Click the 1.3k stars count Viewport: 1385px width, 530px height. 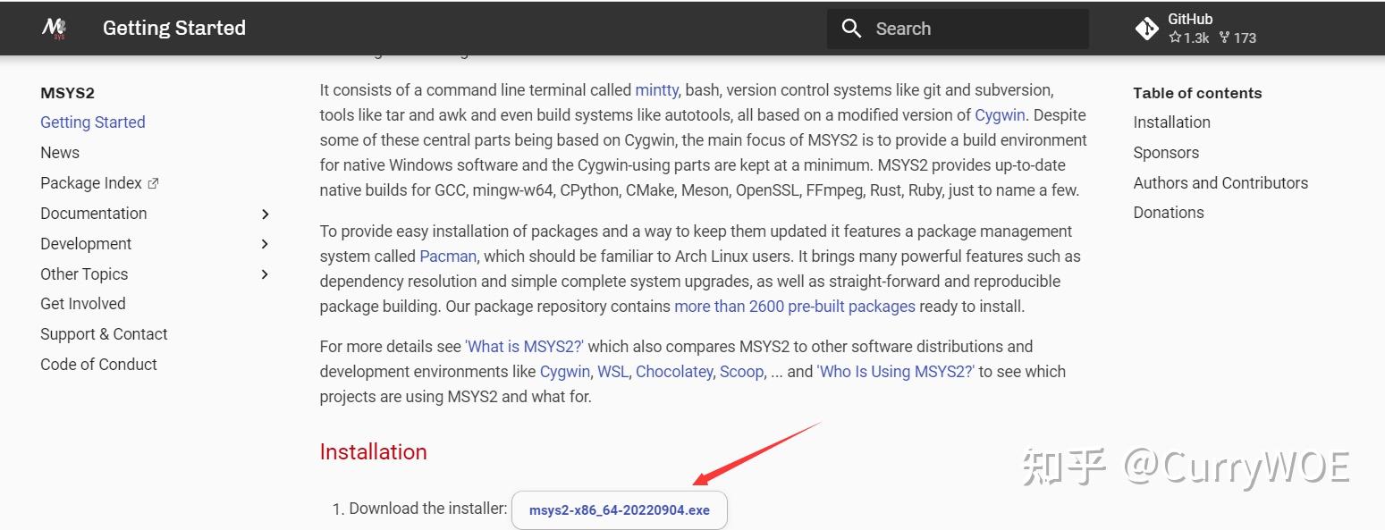coord(1189,38)
